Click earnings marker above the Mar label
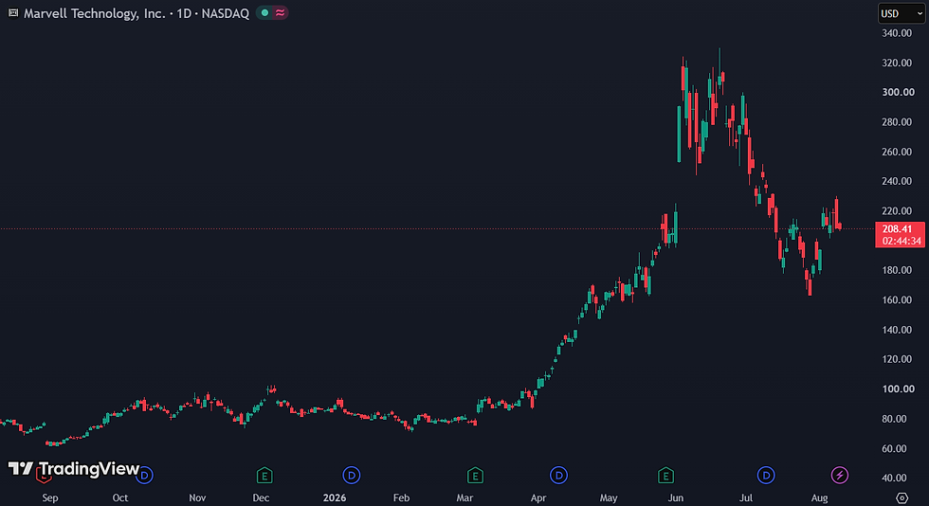929x506 pixels. [x=475, y=475]
